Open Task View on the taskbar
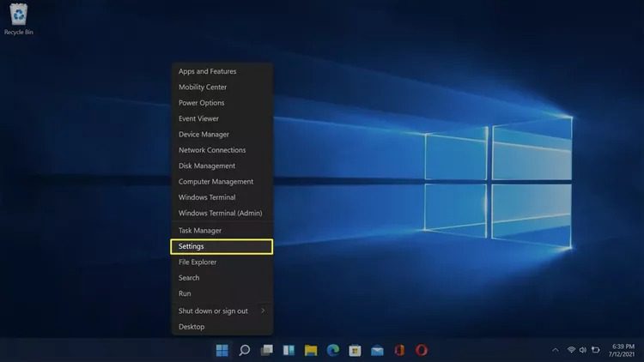Viewport: 644px width, 362px height. pyautogui.click(x=266, y=350)
